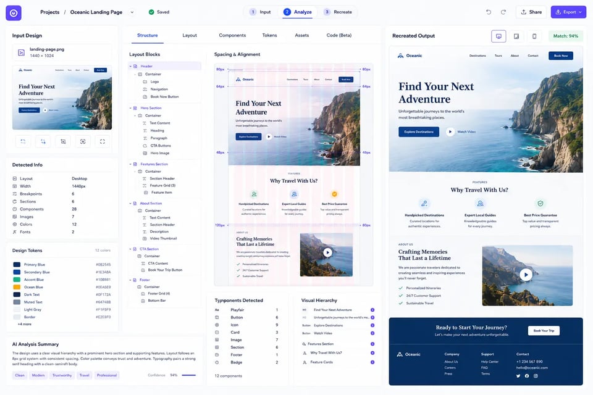Switch to the Layout tab

tap(190, 35)
